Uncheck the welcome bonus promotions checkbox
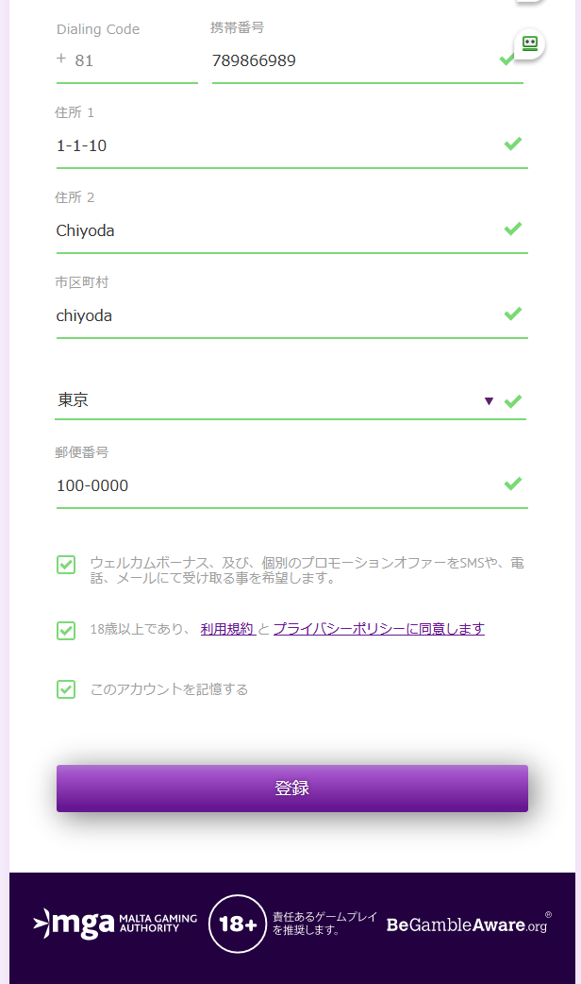Screen dimensions: 581x984 point(66,565)
